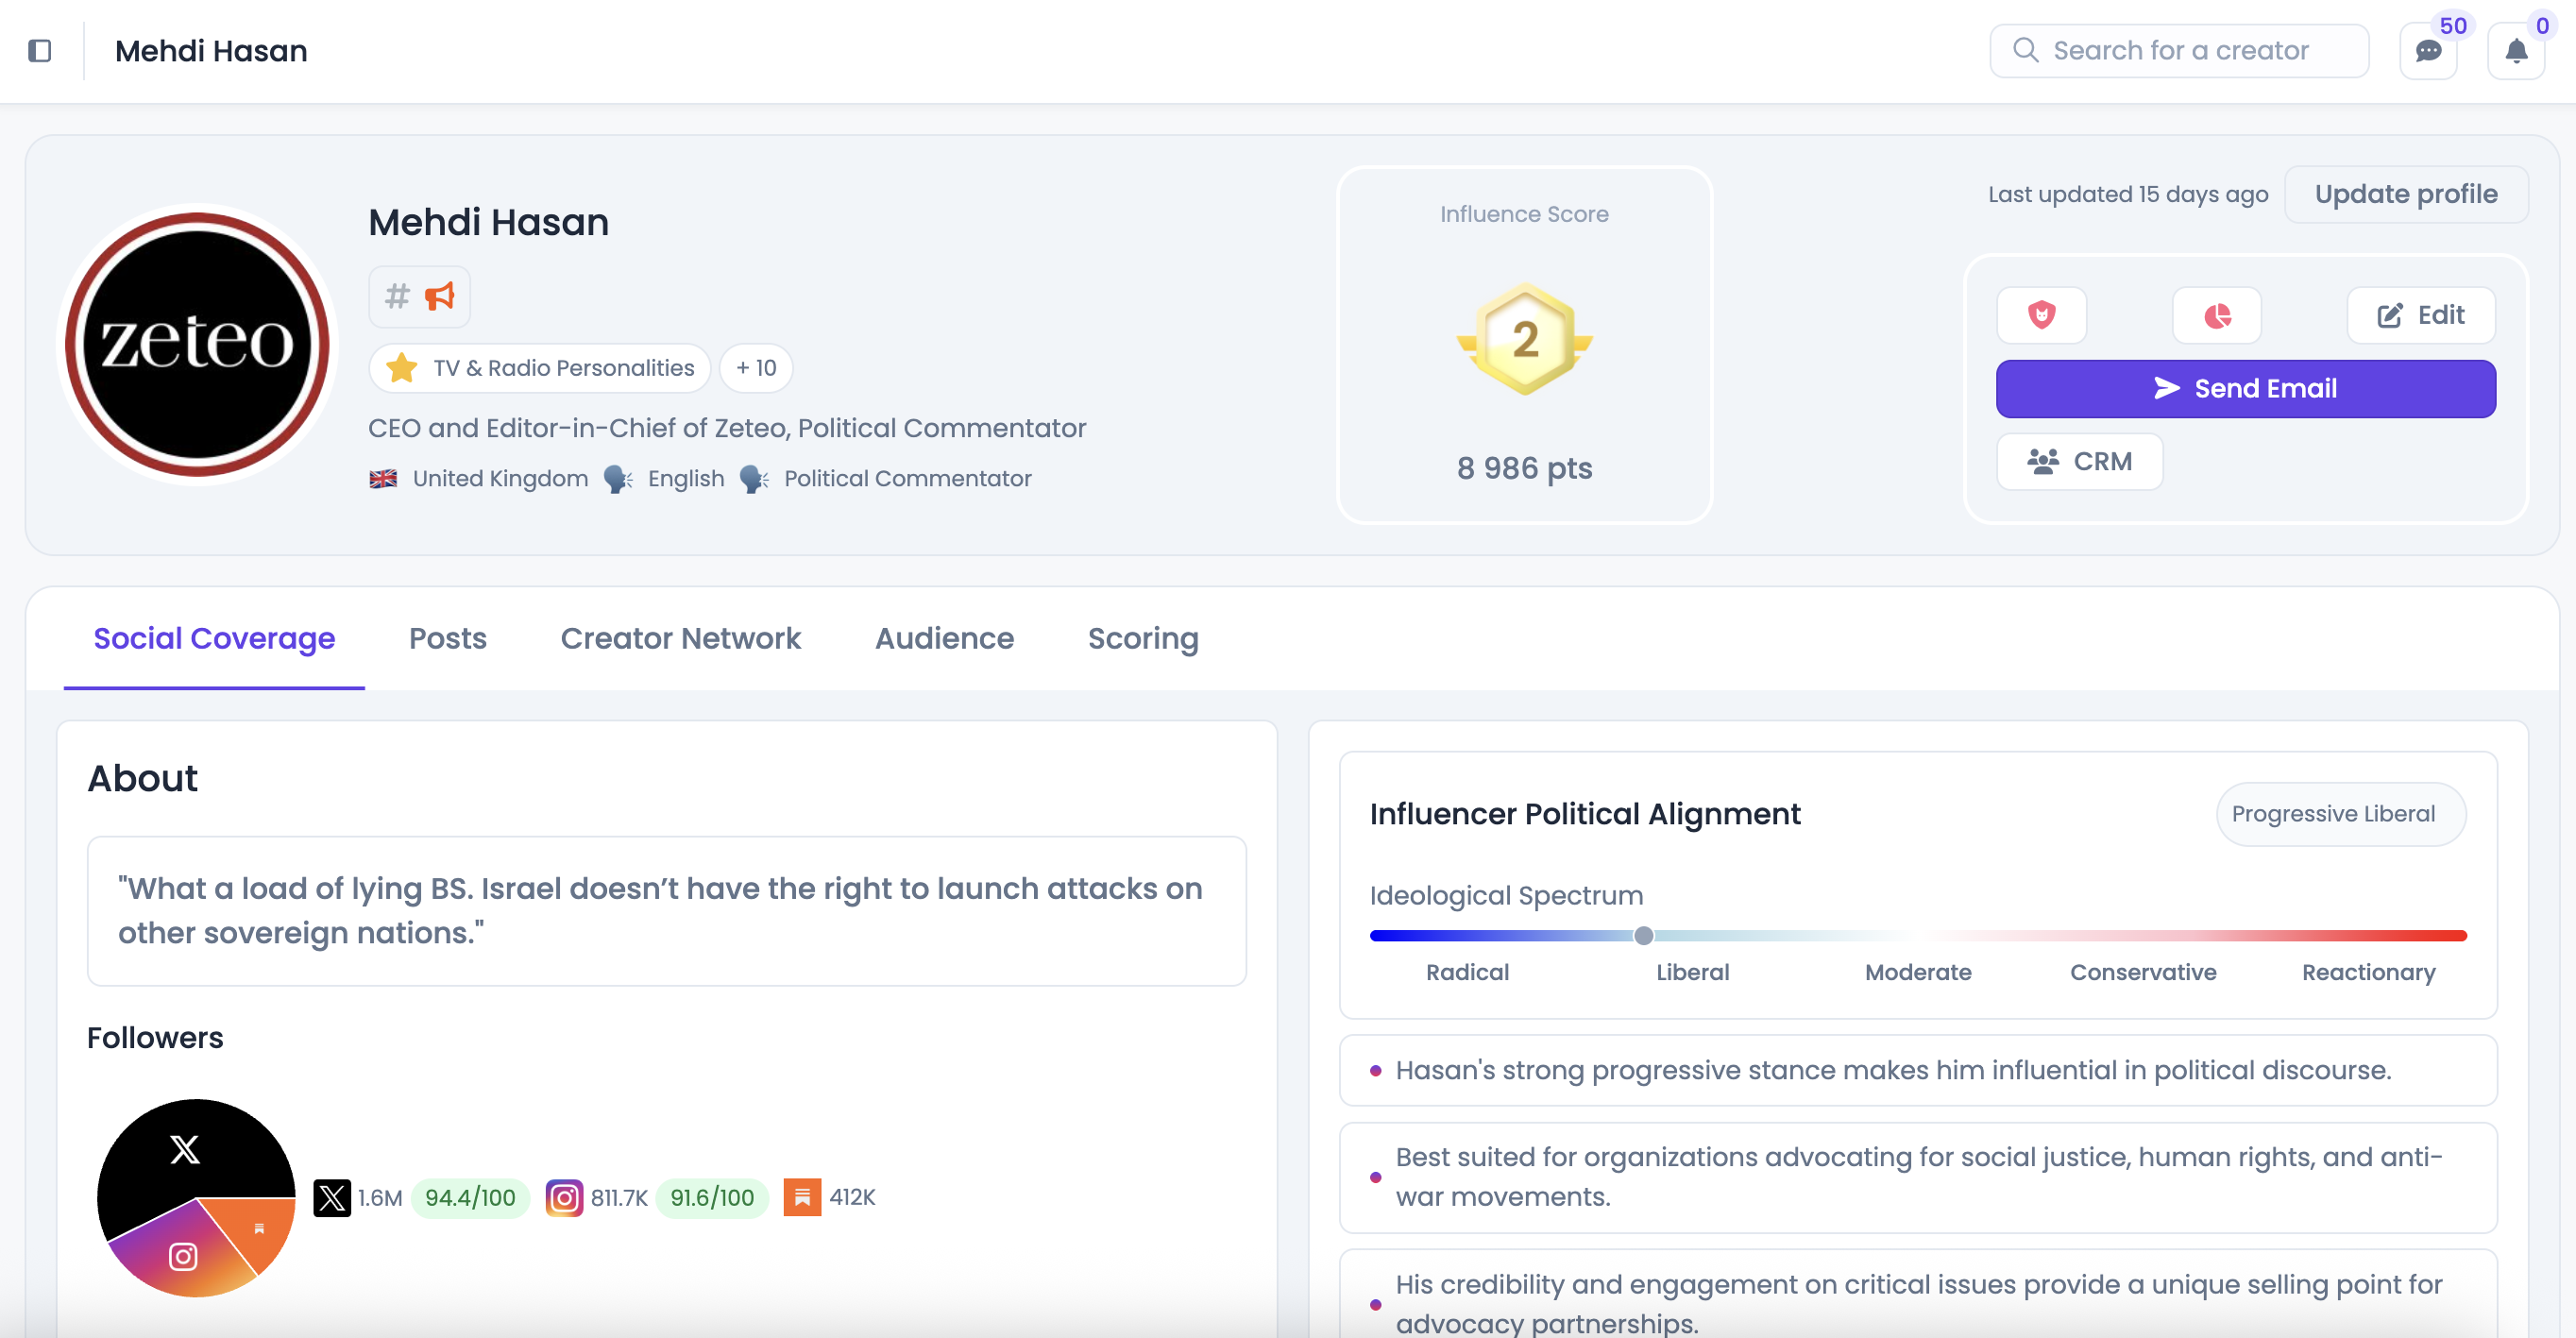
Task: Open the messages chat icon
Action: tap(2428, 51)
